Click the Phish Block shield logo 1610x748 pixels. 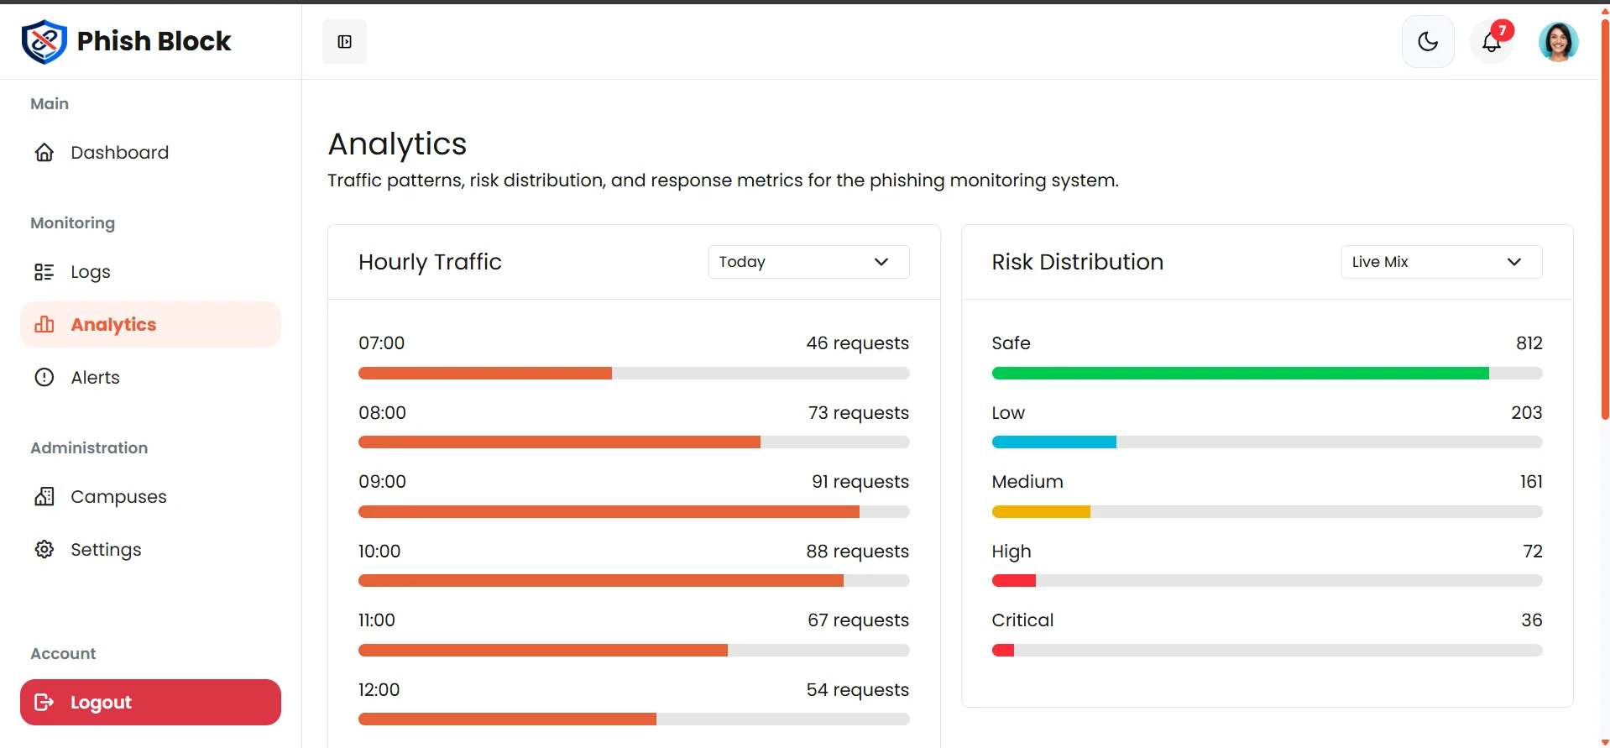pyautogui.click(x=44, y=41)
